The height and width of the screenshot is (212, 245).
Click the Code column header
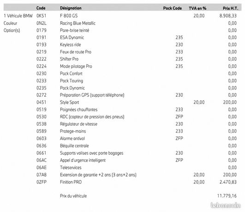[x=41, y=8]
